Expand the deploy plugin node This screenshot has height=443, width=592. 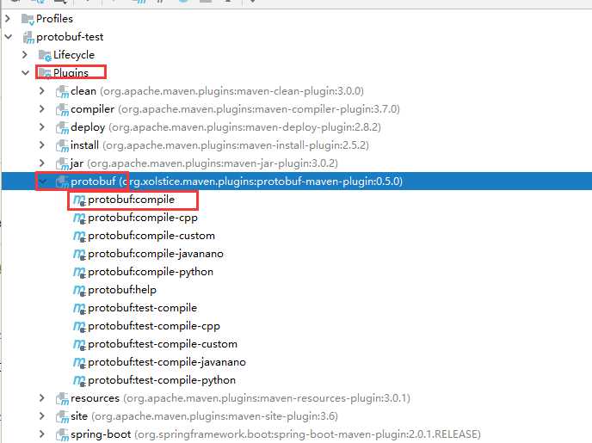tap(42, 126)
